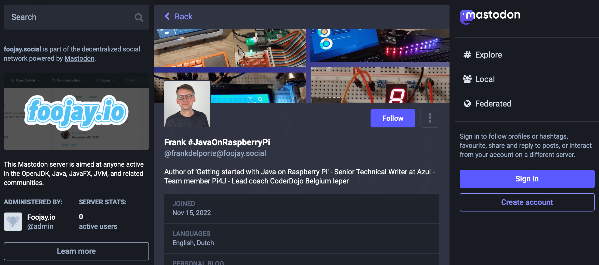Select the Local navigation entry
This screenshot has width=599, height=265.
pos(485,79)
